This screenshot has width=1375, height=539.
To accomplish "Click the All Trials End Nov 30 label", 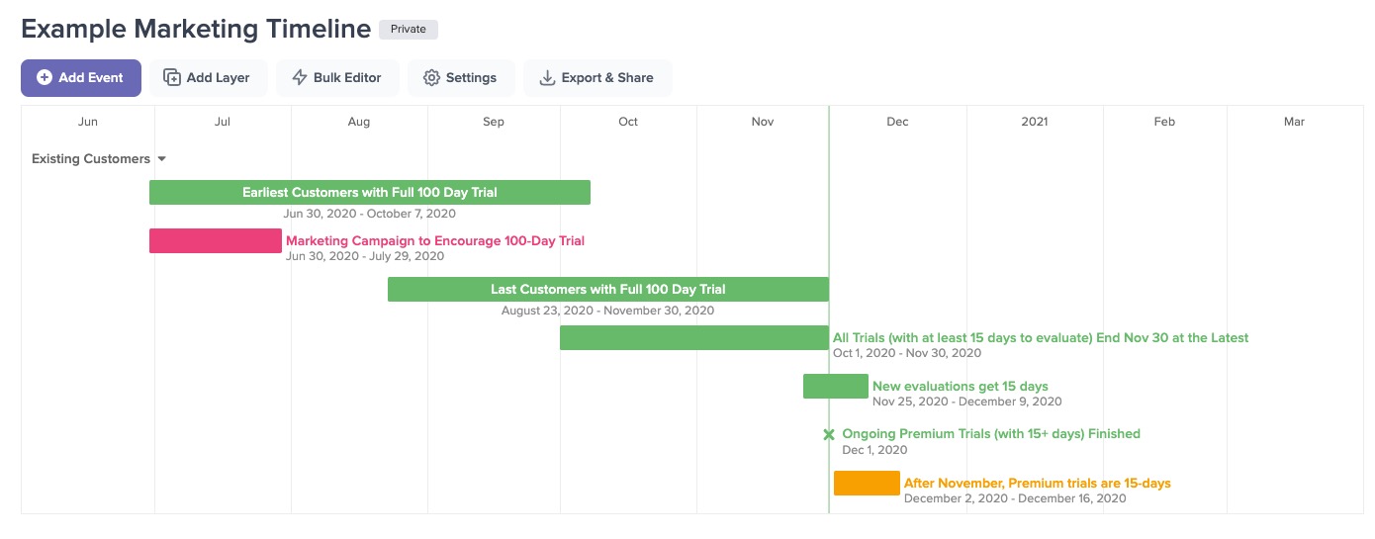I will coord(1041,338).
